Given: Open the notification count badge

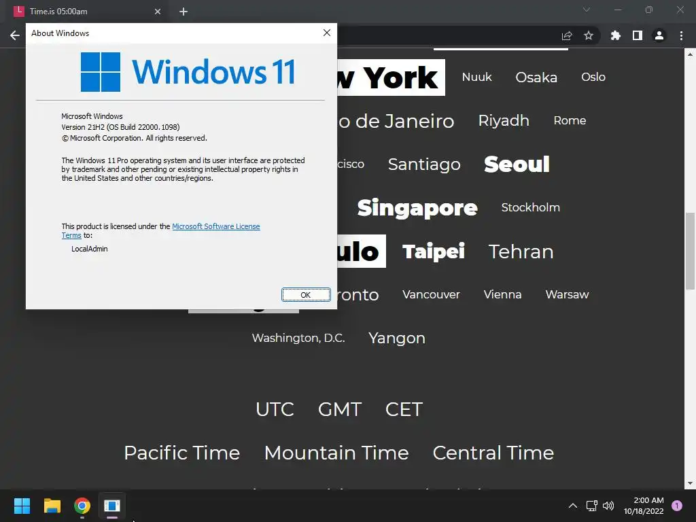Looking at the screenshot, I should (677, 506).
